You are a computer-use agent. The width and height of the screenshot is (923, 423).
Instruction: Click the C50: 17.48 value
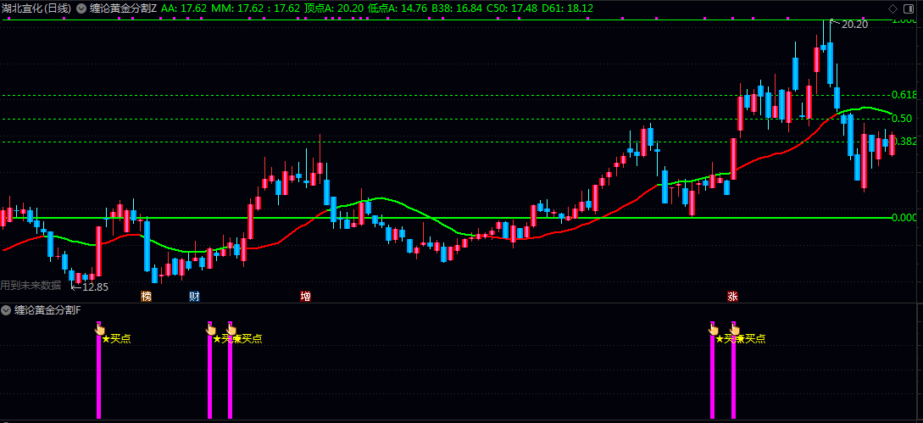click(x=512, y=8)
